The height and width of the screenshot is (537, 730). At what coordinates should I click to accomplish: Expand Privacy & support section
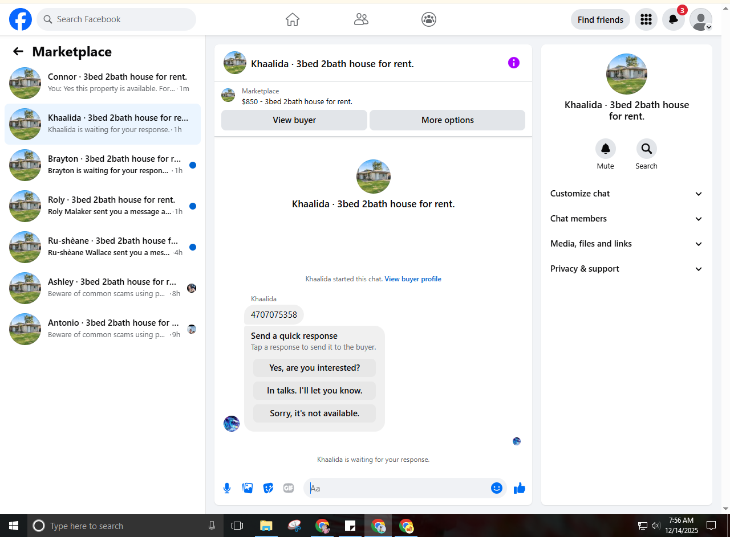point(626,269)
